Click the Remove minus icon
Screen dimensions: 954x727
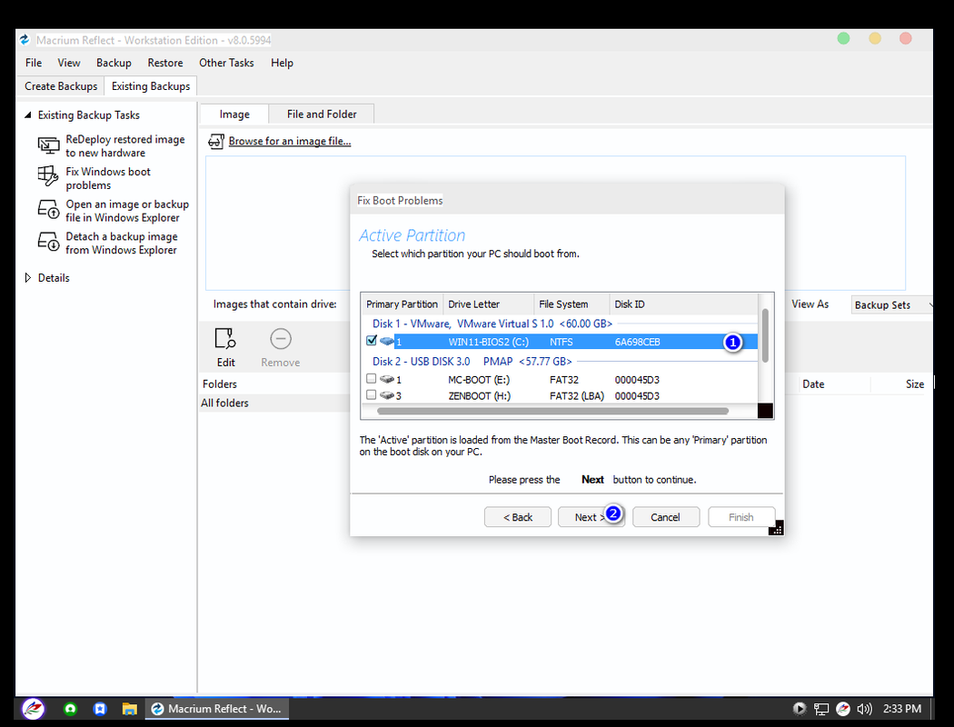pos(281,339)
